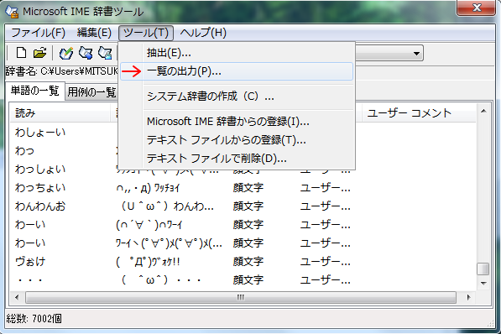Click the register word toolbar icon
Image resolution: width=501 pixels, height=334 pixels.
(x=66, y=53)
